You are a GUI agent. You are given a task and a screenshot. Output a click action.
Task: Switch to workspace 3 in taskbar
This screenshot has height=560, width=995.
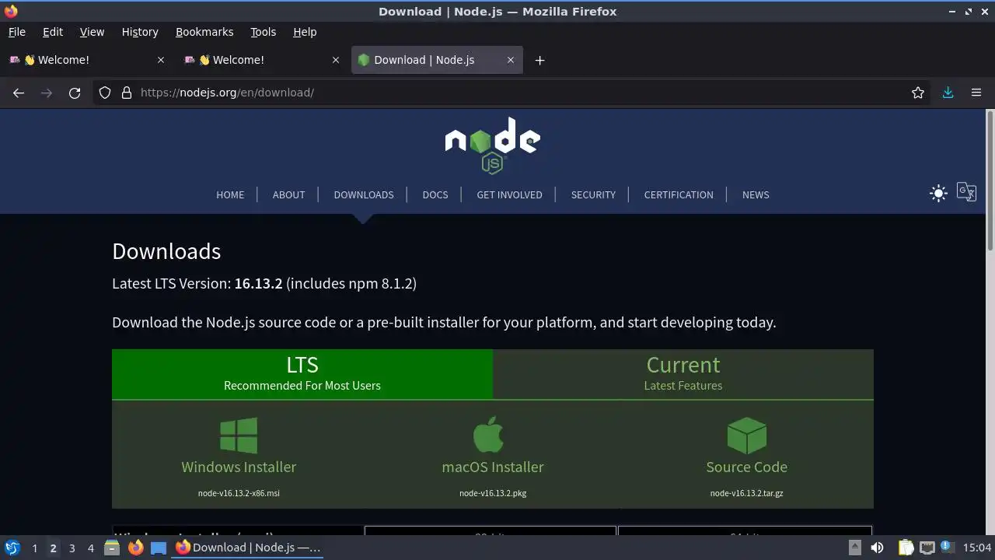coord(72,548)
